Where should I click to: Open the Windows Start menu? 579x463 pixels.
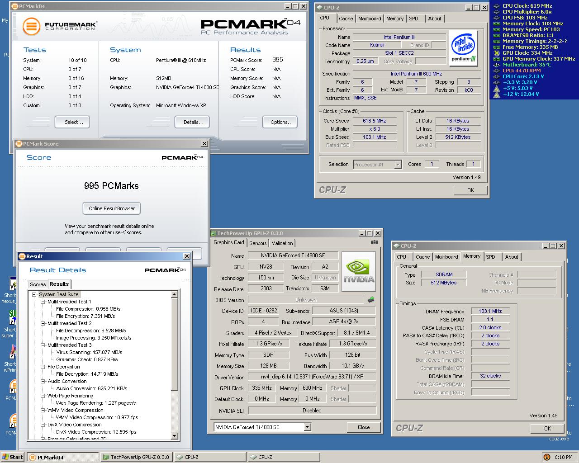click(x=13, y=457)
